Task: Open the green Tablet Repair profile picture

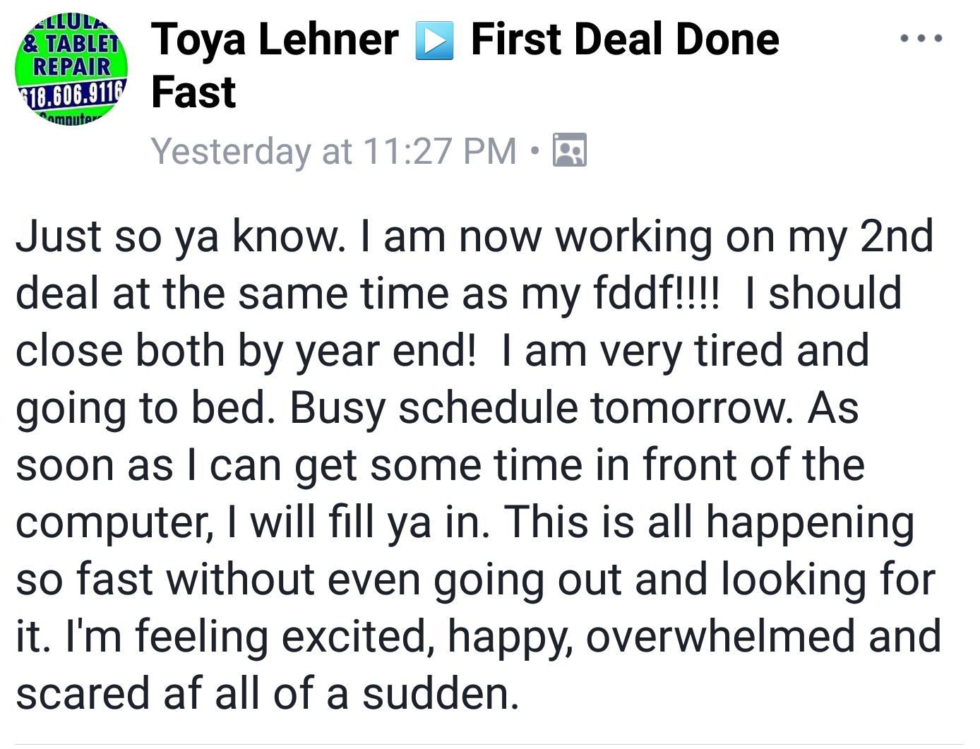Action: click(x=71, y=69)
